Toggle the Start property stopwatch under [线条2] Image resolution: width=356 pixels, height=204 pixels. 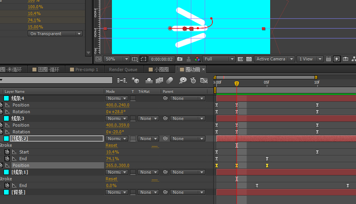click(7, 152)
